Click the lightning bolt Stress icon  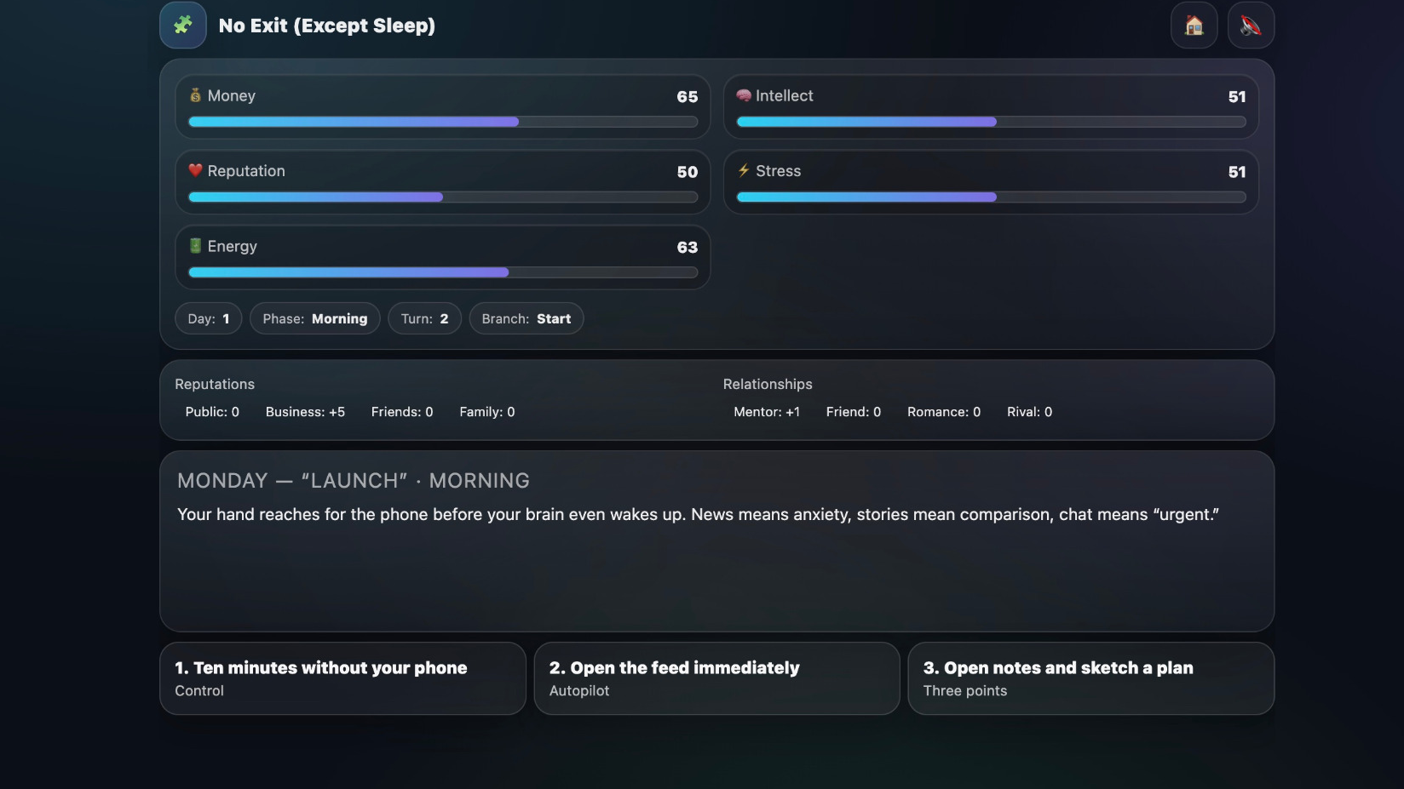pos(744,170)
